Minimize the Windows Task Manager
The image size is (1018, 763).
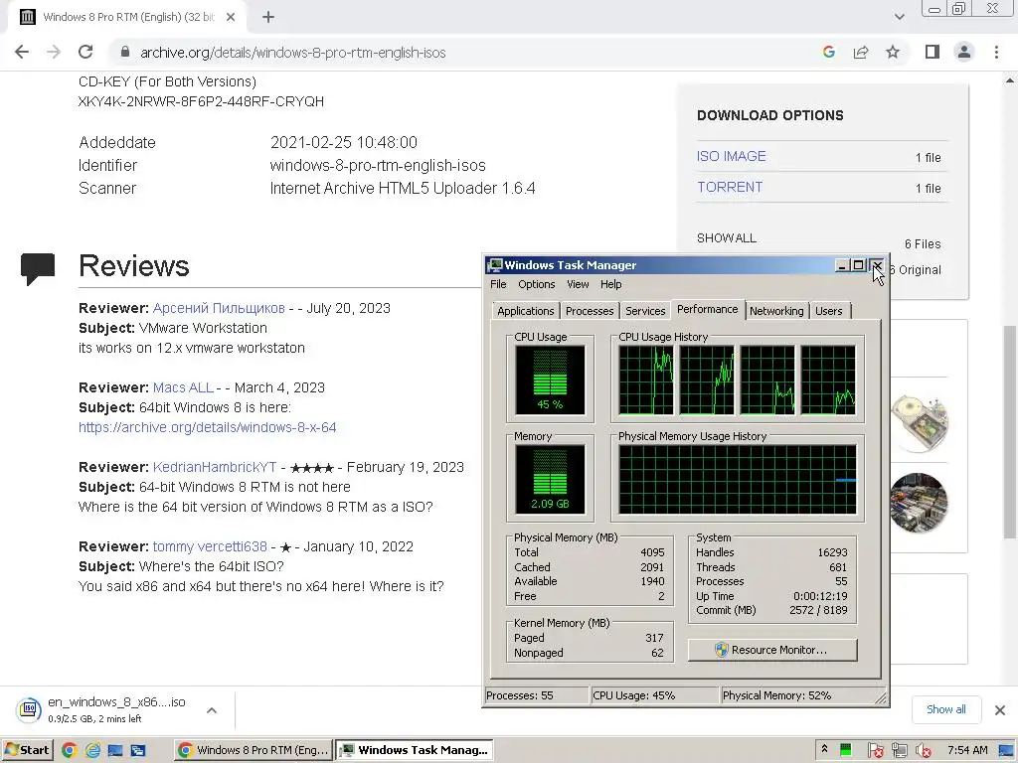pos(842,265)
